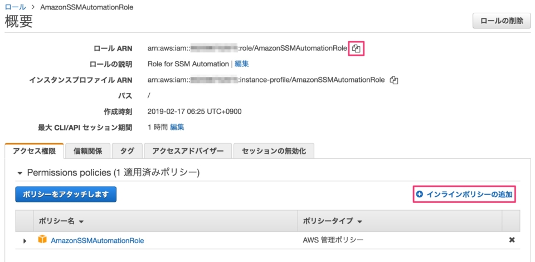Sort by policy type column arrow

coord(359,222)
